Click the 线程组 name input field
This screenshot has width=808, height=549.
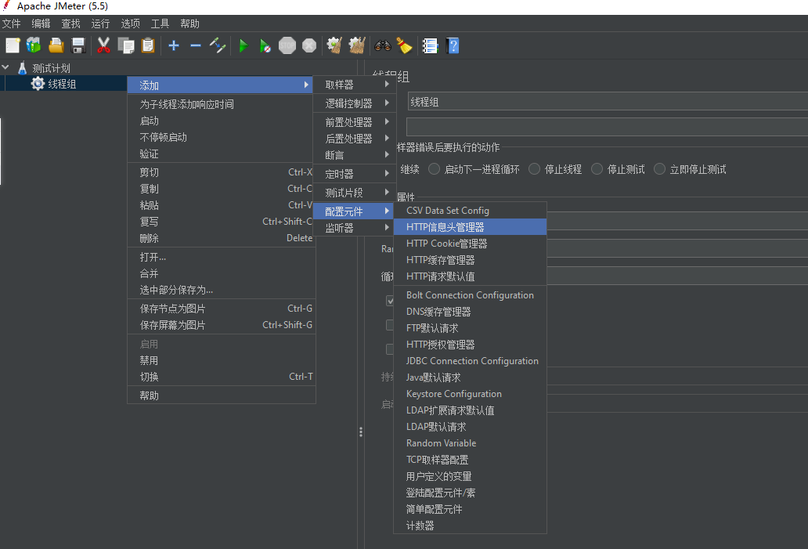coord(548,100)
